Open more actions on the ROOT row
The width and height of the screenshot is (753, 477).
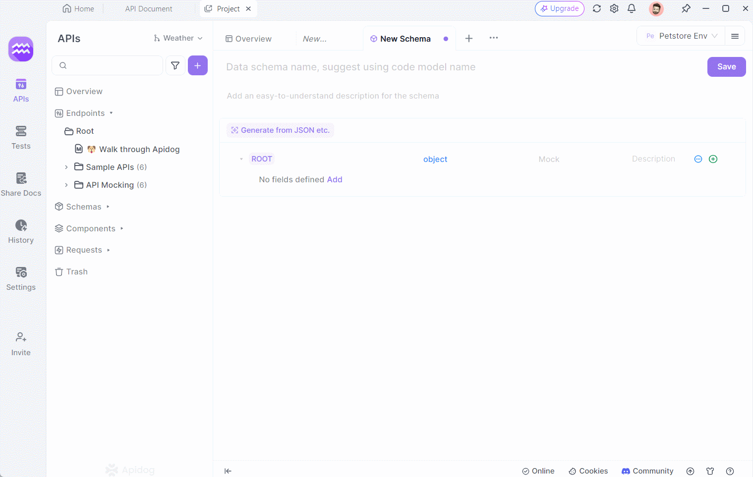[x=698, y=159]
